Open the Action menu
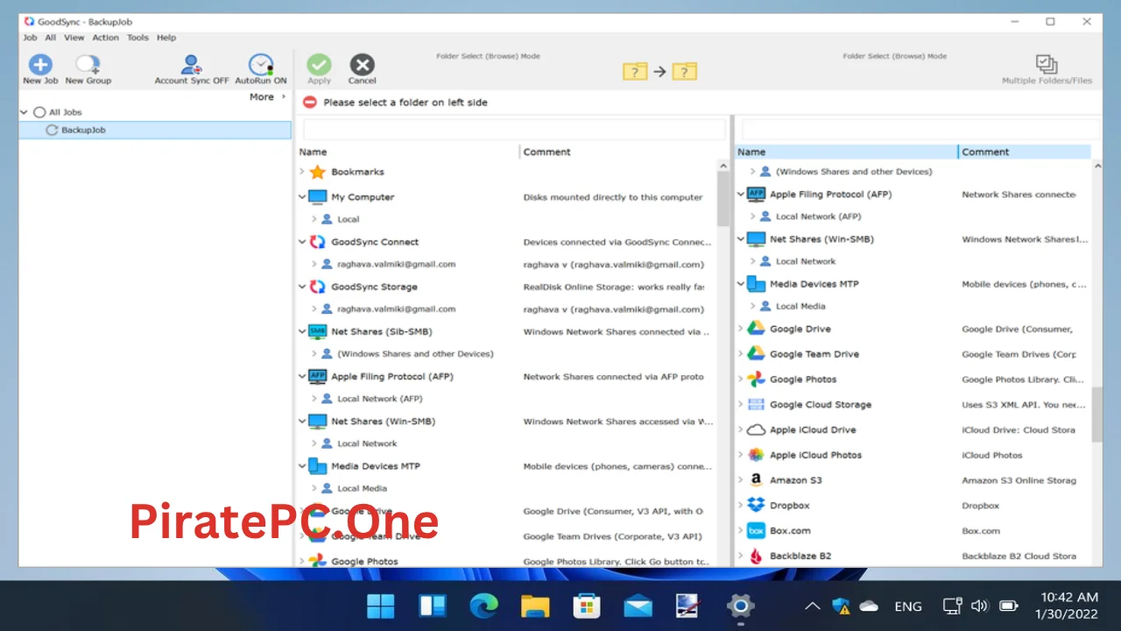The image size is (1121, 631). [105, 38]
